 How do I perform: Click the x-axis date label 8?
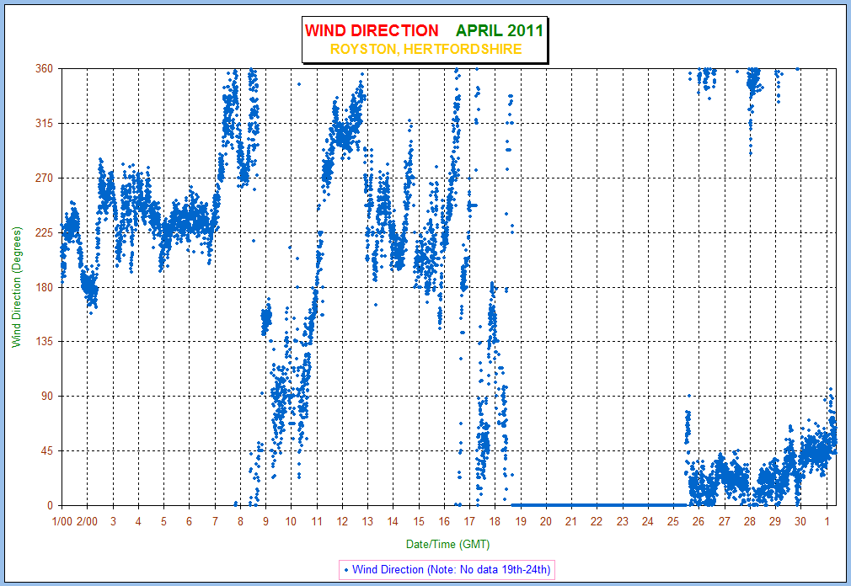[x=240, y=521]
